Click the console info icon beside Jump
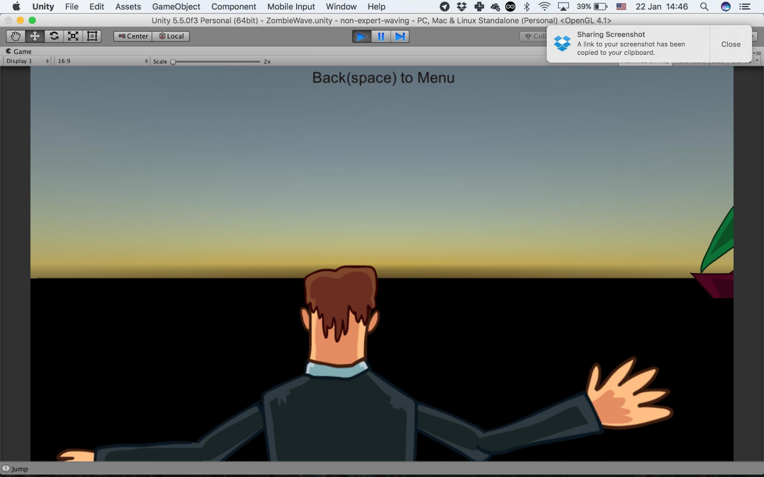 click(x=6, y=469)
